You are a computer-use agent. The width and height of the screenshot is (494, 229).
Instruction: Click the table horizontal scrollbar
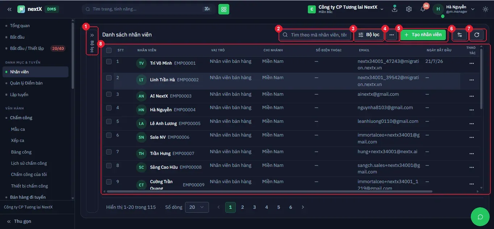[269, 191]
